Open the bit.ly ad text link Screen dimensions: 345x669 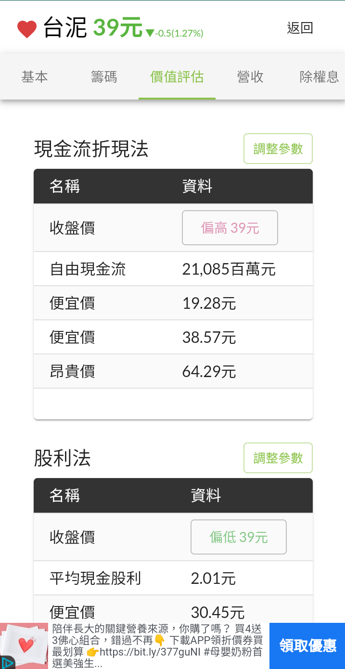(x=142, y=652)
